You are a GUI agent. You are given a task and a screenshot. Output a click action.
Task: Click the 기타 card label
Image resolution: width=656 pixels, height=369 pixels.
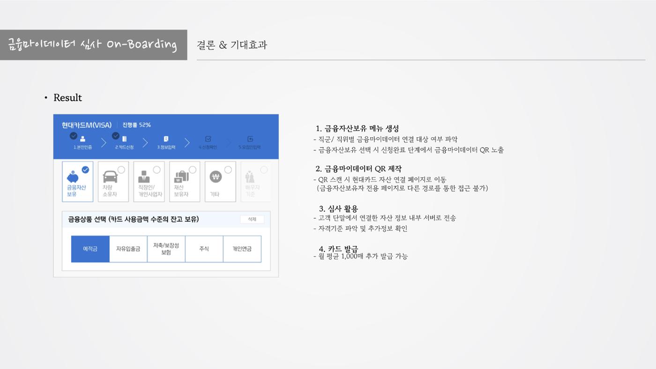[215, 194]
